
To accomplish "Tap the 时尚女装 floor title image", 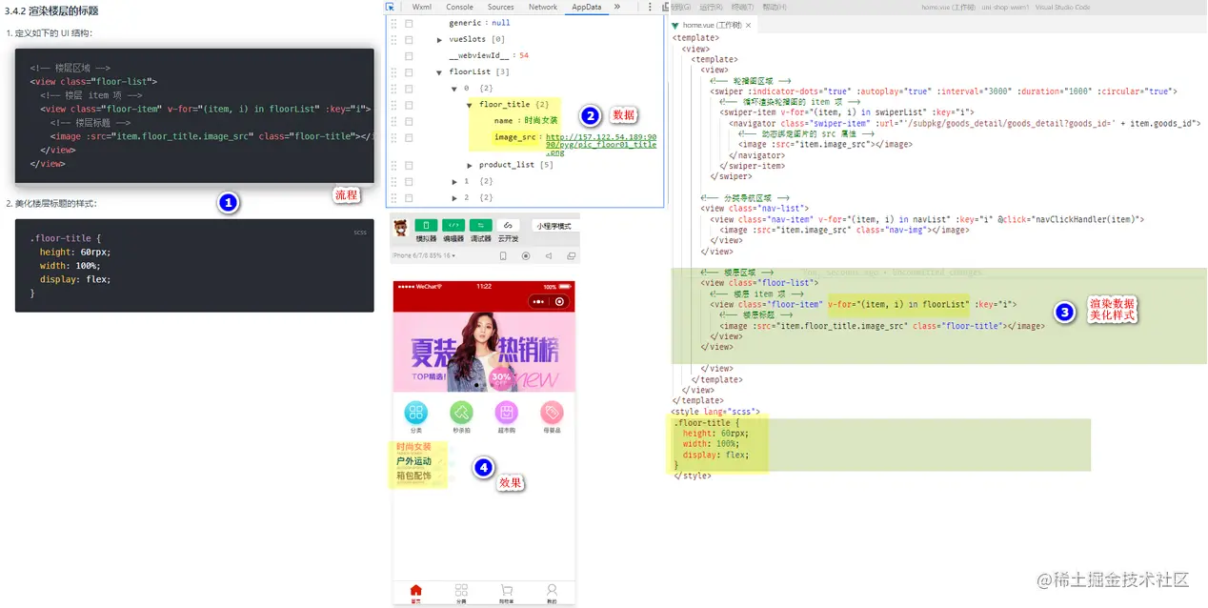I will click(x=414, y=447).
